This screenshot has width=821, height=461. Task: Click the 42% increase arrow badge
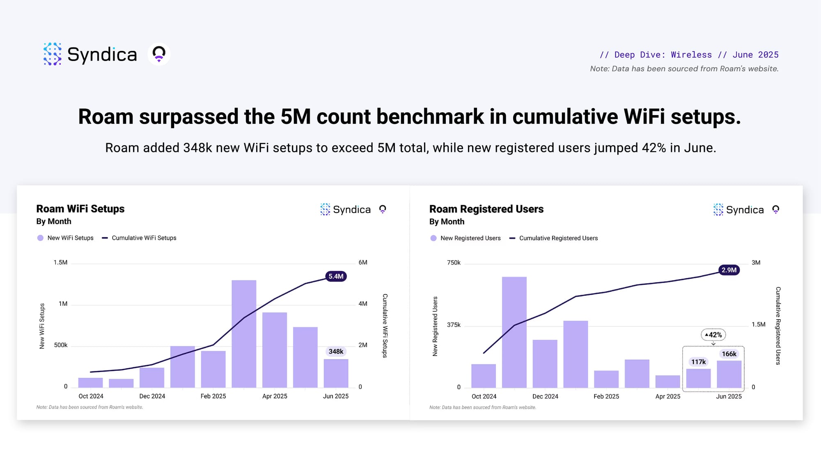[x=713, y=335]
